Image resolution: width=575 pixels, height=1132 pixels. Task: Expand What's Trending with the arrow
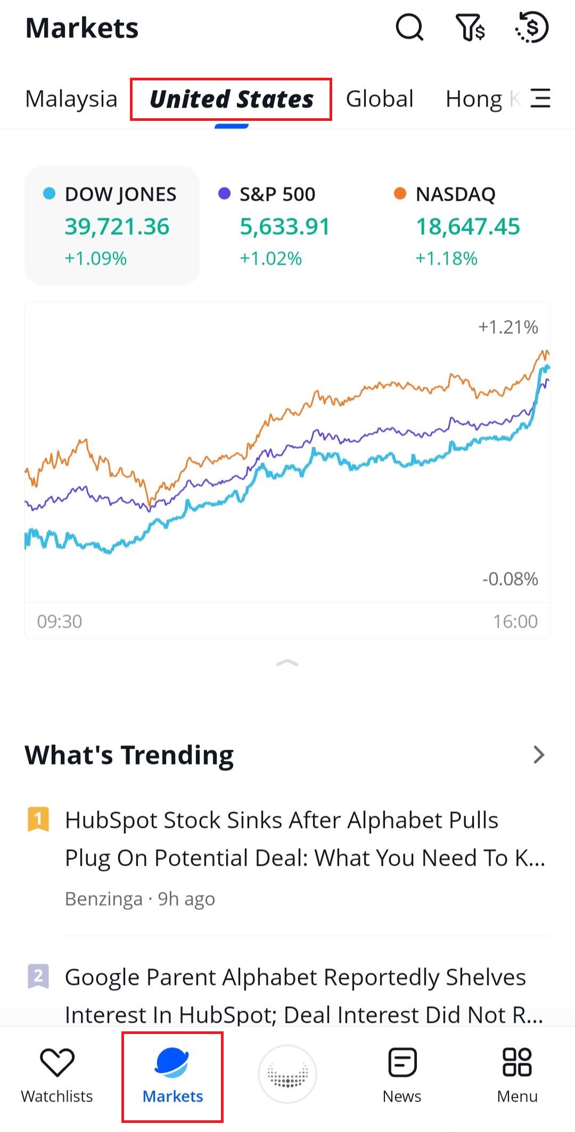tap(539, 754)
